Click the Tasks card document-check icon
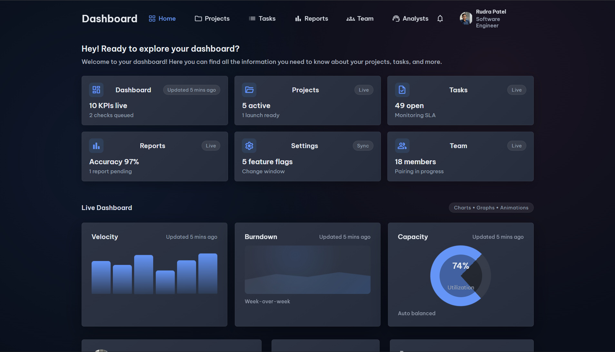 [x=402, y=90]
